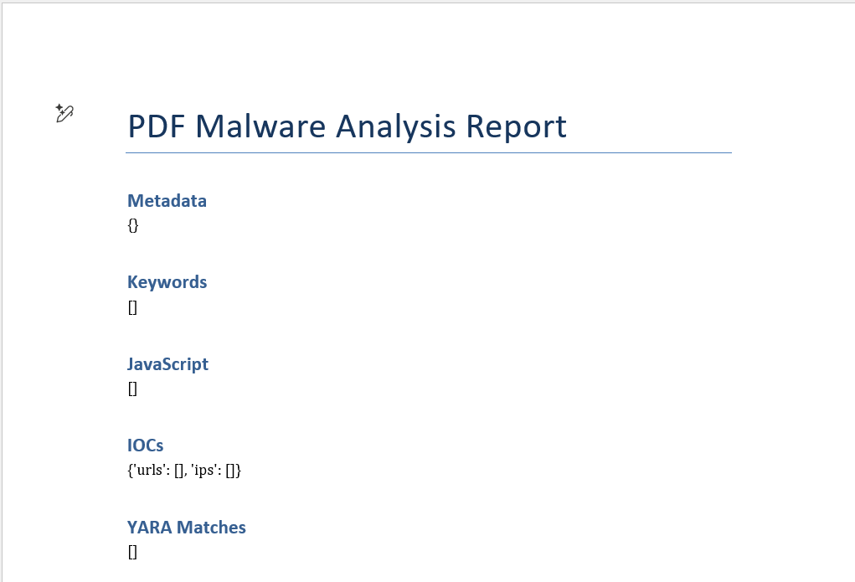
Task: Click the empty brackets under Keywords
Action: (132, 307)
